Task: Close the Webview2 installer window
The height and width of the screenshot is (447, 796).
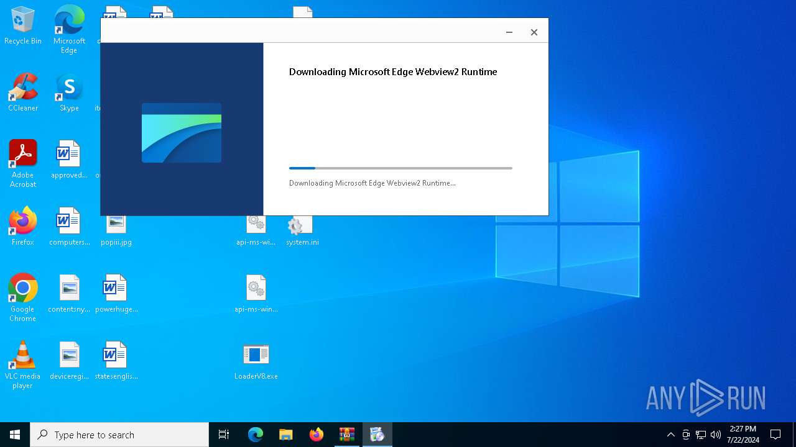Action: coord(534,32)
